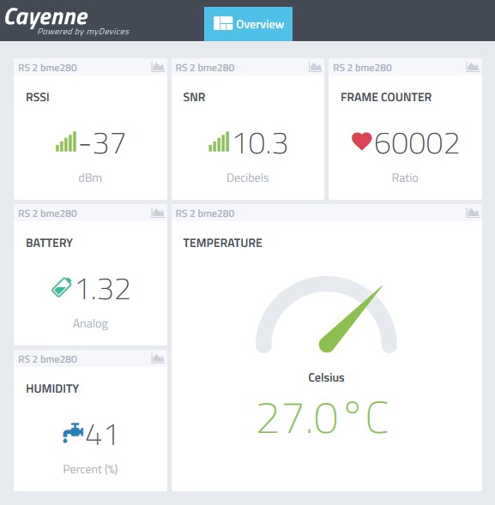Open the chart icon on Battery widget
Image resolution: width=495 pixels, height=505 pixels.
coord(158,213)
